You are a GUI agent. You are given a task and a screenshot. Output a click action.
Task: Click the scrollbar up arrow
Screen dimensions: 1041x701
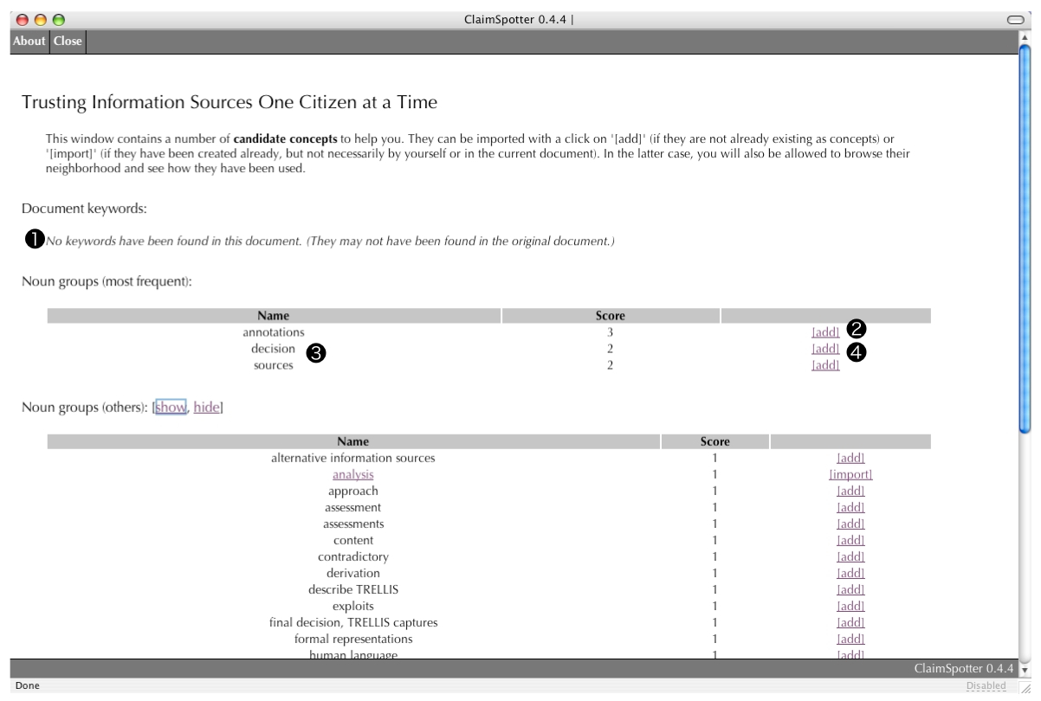pos(1026,37)
